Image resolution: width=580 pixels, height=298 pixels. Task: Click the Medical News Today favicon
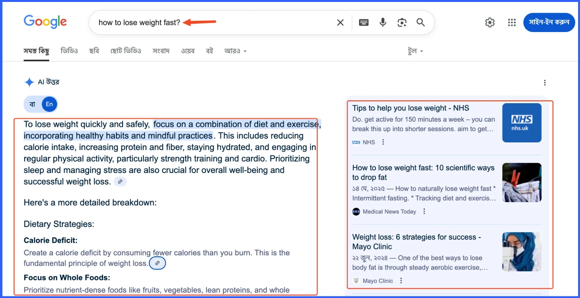(356, 211)
